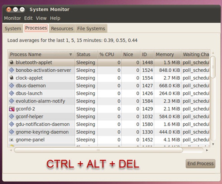Screen dimensions: 222x184
Task: Click the clock-applet process icon
Action: coord(12,78)
